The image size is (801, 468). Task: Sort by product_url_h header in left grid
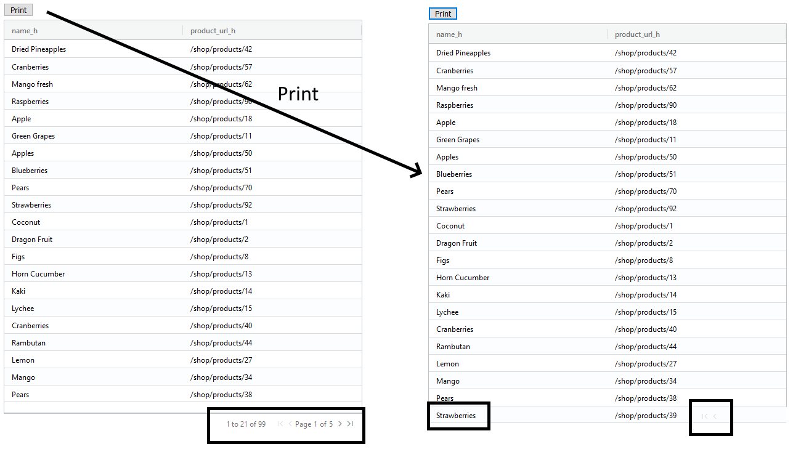pos(213,31)
